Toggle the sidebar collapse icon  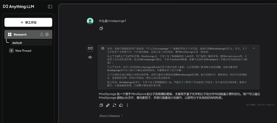50,7
